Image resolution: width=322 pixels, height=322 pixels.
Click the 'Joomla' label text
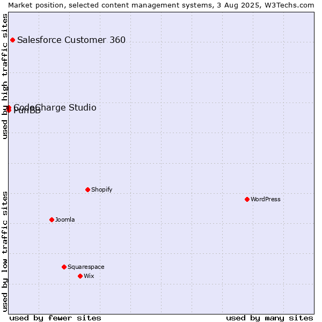65,219
